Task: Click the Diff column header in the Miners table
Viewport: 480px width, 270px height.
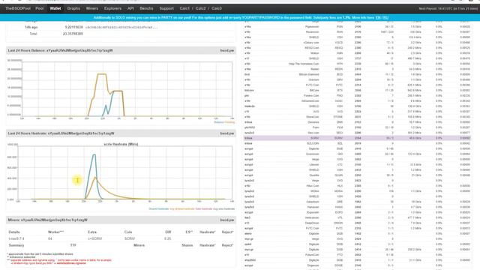Action: [x=168, y=232]
